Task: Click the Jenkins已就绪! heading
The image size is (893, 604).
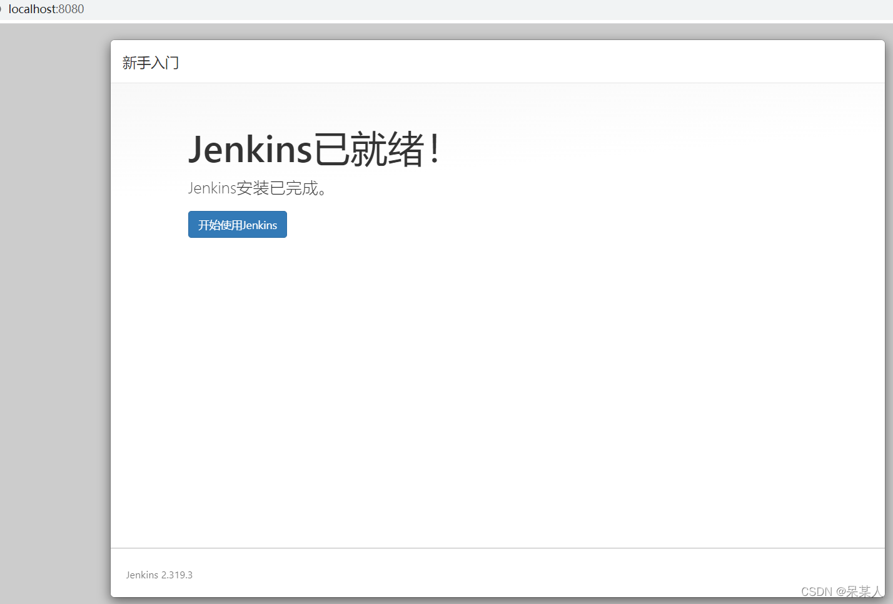Action: [x=315, y=150]
